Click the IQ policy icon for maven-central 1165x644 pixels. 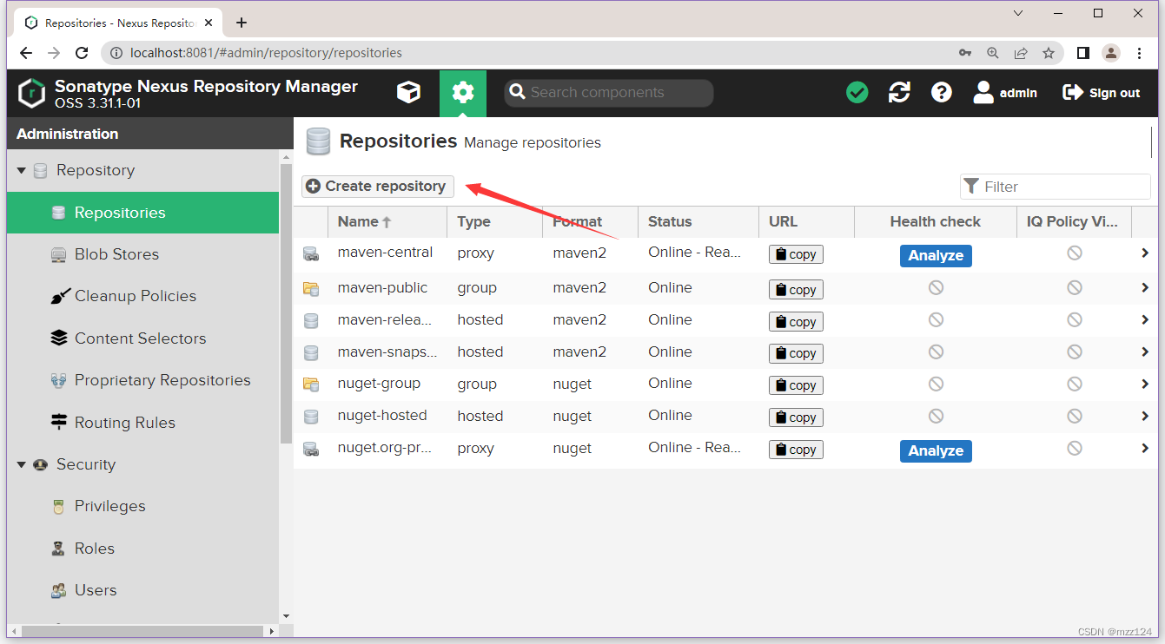(1075, 253)
